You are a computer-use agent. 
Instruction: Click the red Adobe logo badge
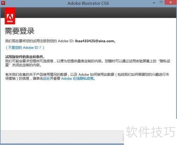(x=10, y=16)
